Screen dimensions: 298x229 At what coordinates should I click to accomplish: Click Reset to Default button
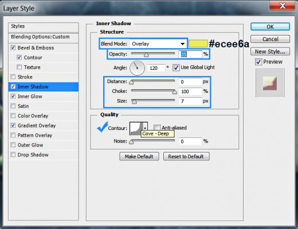click(186, 156)
